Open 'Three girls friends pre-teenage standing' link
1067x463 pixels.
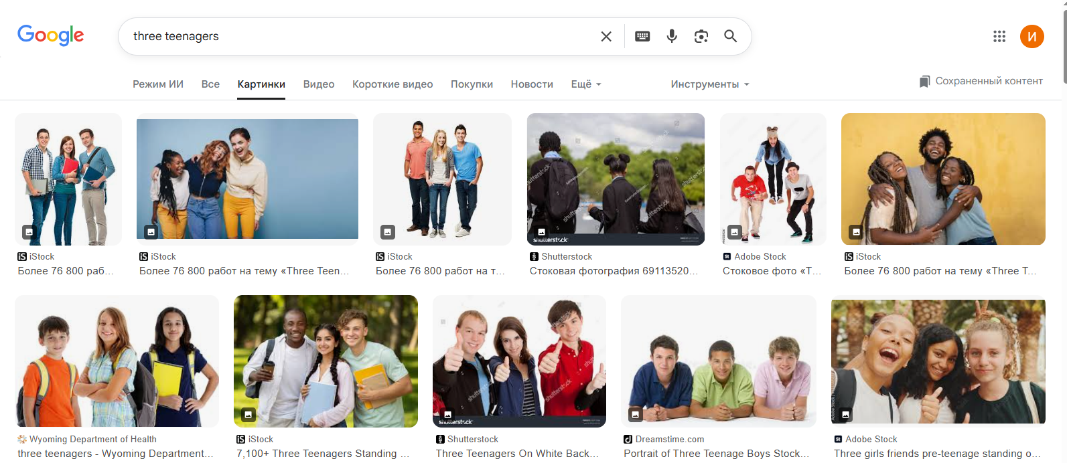[x=937, y=454]
